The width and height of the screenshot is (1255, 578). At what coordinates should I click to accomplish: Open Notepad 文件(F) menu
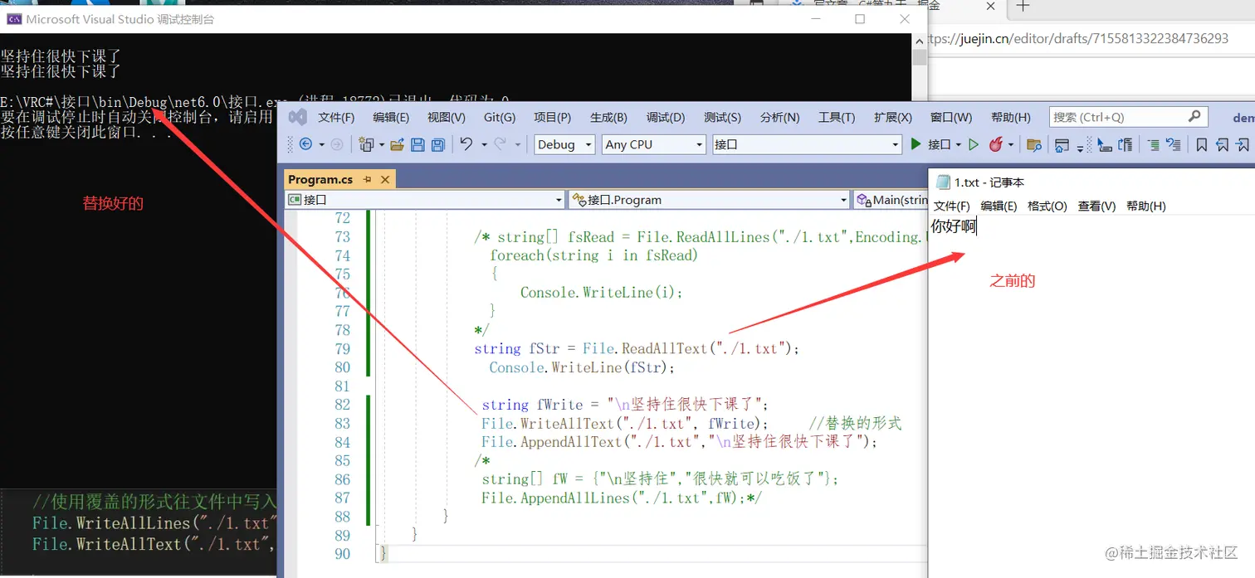[x=952, y=206]
